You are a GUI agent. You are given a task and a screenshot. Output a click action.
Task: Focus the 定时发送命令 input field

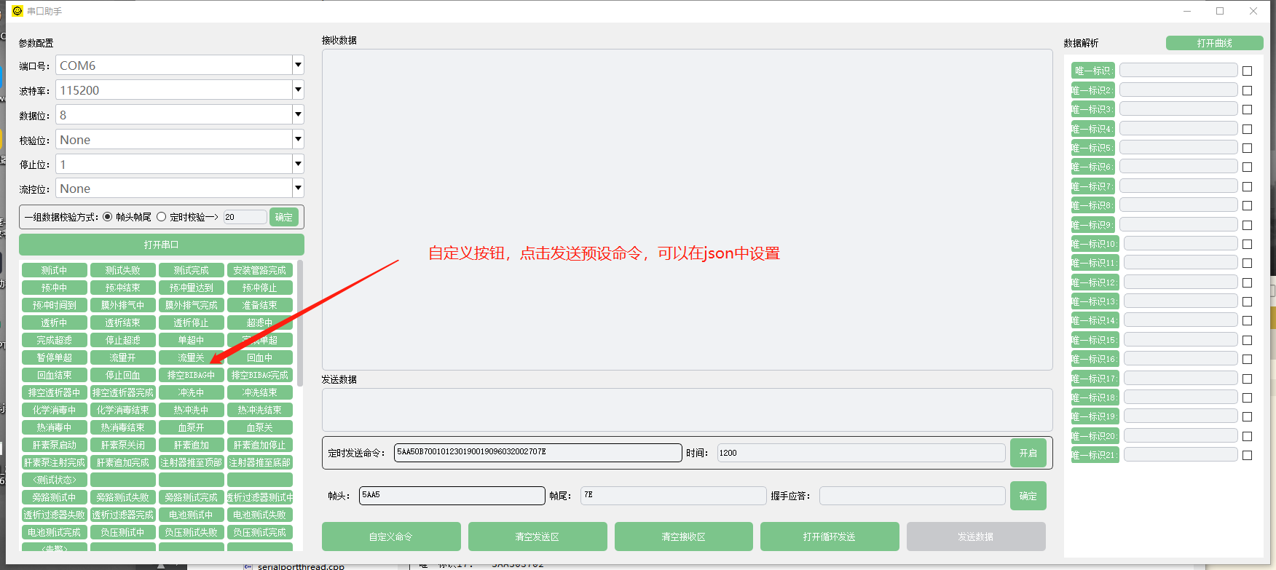[x=537, y=453]
